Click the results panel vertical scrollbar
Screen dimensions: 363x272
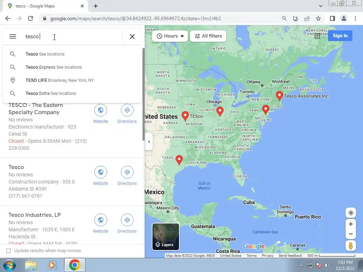click(x=144, y=94)
